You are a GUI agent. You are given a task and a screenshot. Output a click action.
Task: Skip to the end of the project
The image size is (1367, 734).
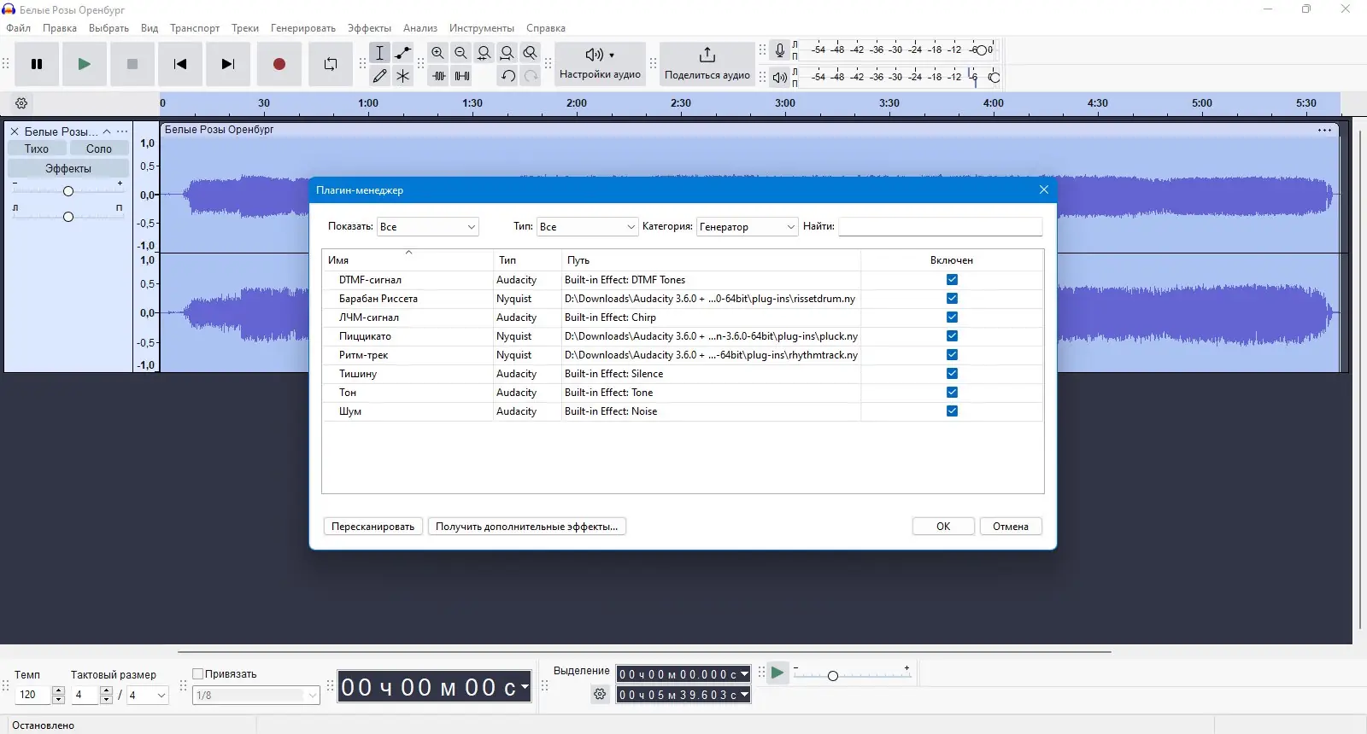tap(228, 64)
